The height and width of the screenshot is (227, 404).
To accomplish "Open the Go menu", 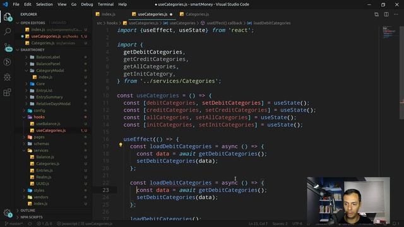I will click(74, 4).
